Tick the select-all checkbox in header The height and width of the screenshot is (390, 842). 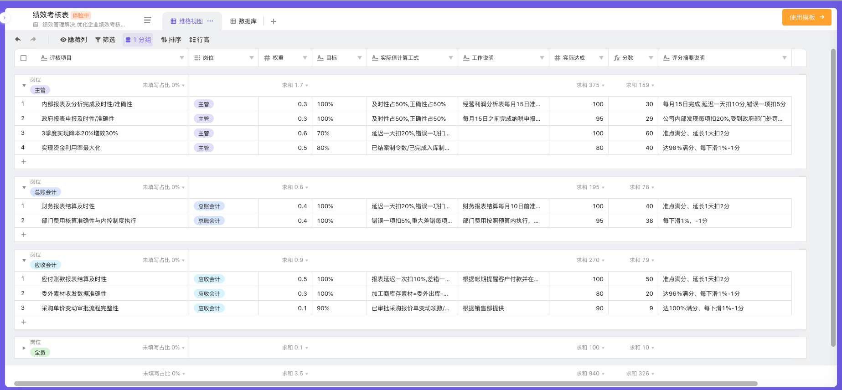[x=24, y=58]
